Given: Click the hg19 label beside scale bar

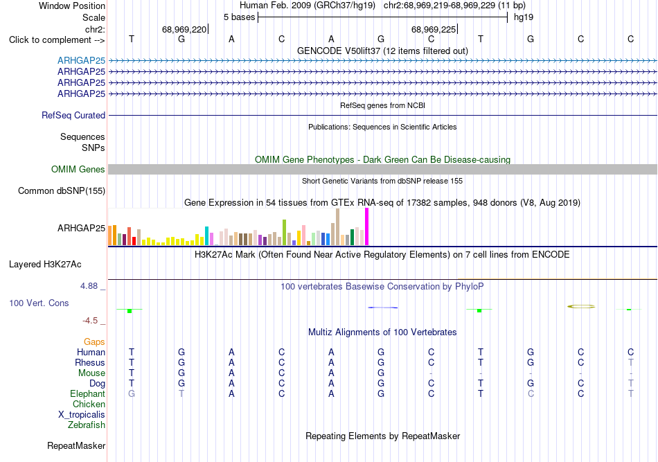Looking at the screenshot, I should pyautogui.click(x=524, y=17).
